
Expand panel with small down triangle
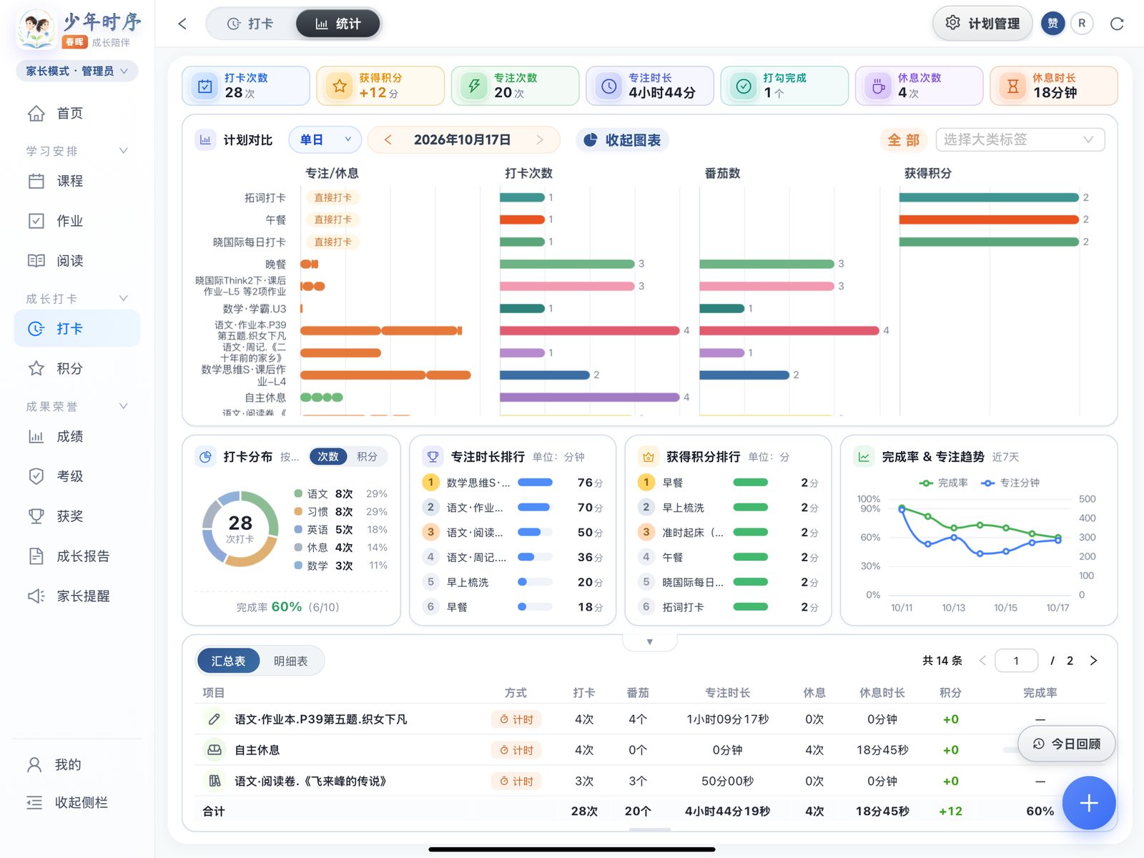[x=650, y=642]
